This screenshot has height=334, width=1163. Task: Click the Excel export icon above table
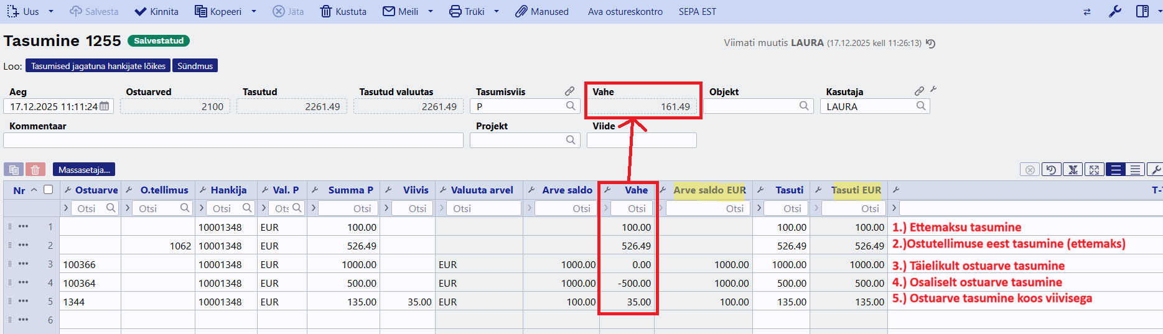coord(1073,170)
